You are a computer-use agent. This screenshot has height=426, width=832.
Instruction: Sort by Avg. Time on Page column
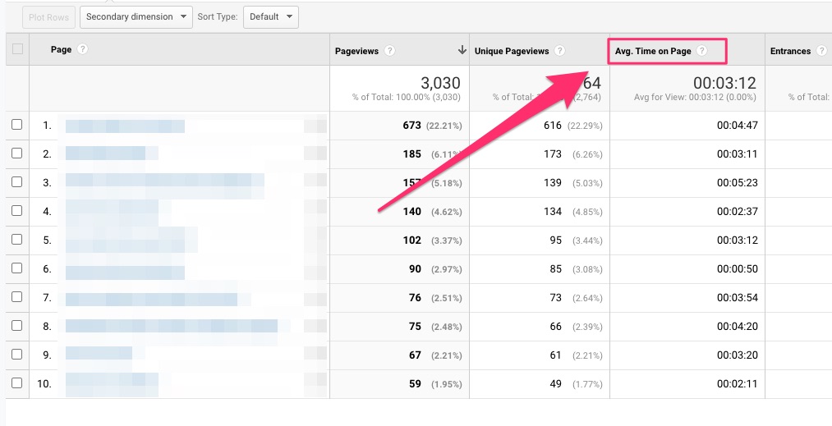[653, 51]
